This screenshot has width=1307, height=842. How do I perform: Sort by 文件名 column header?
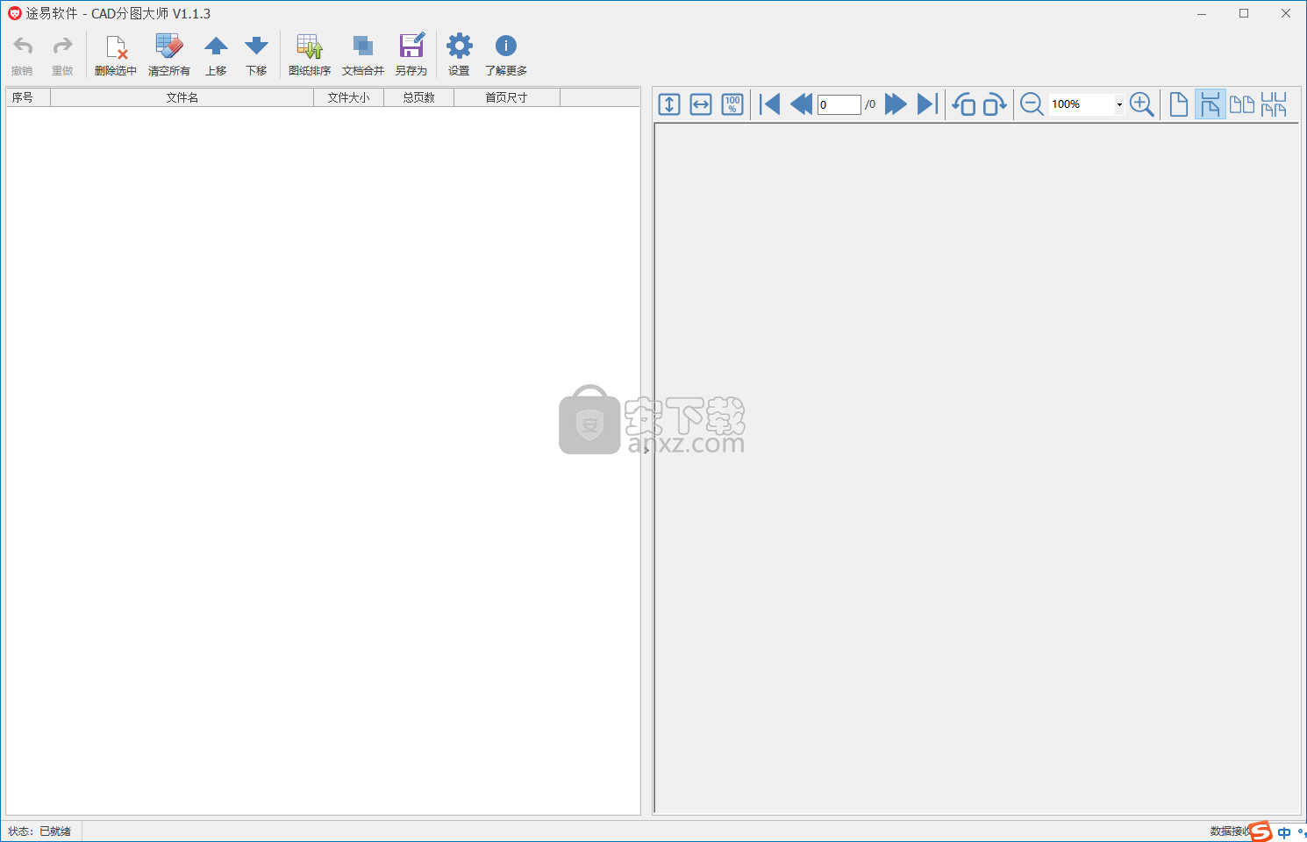182,97
